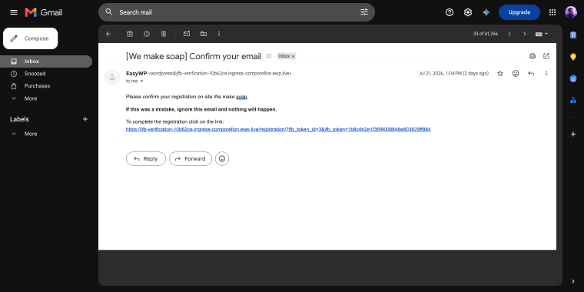Open Settings gear icon
584x292 pixels.
tap(468, 12)
